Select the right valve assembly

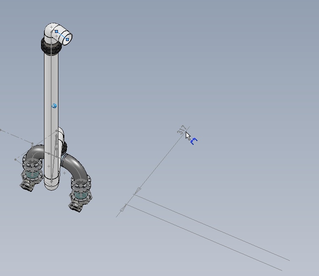80,194
